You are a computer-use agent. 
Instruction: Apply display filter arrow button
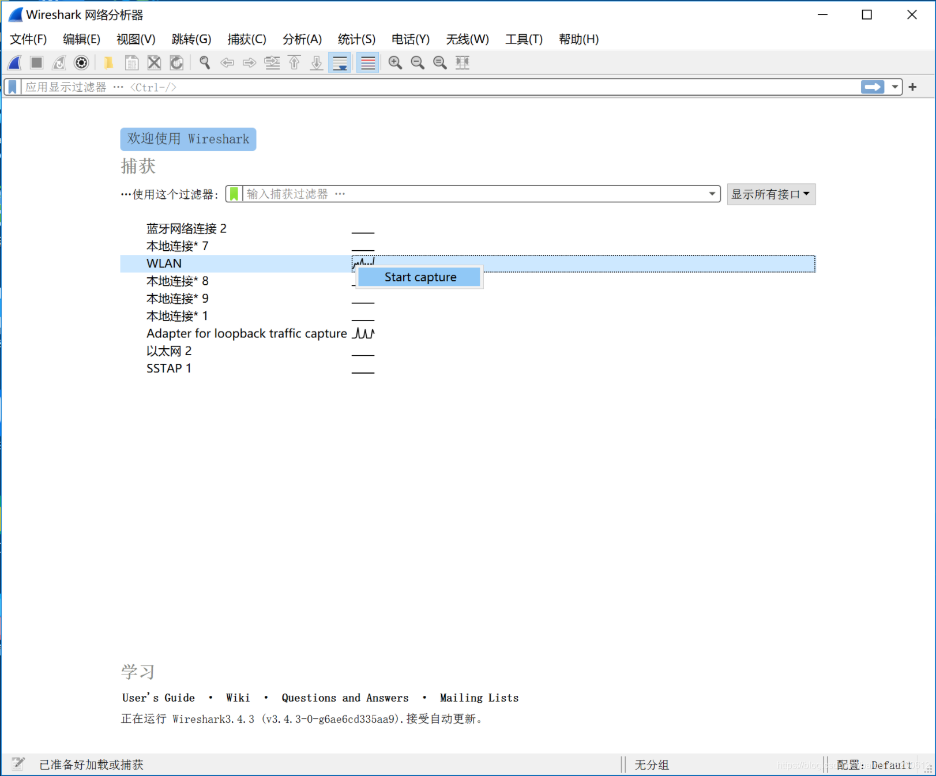point(873,87)
